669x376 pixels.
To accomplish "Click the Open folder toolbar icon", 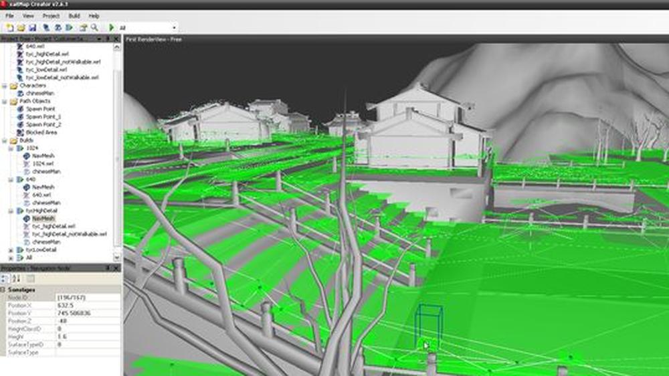I will tap(21, 27).
